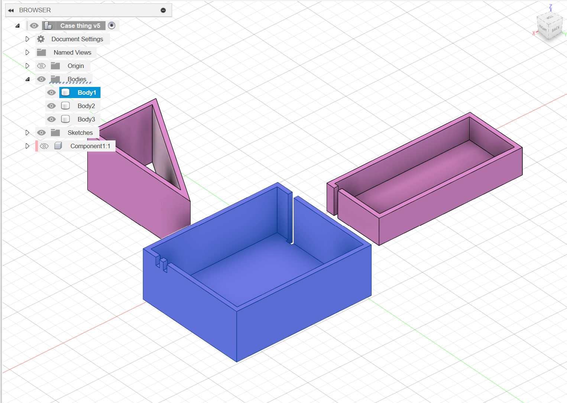Expand the Named Views folder
This screenshot has height=403, width=567.
point(27,52)
